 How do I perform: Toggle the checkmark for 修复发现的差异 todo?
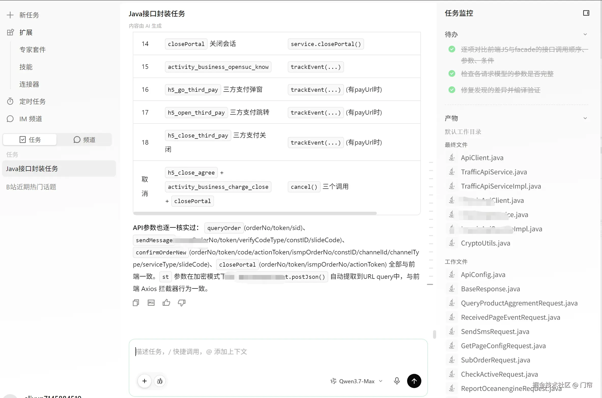[452, 90]
